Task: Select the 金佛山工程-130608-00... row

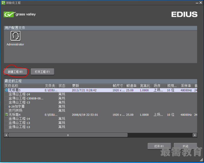Action: [x=101, y=98]
